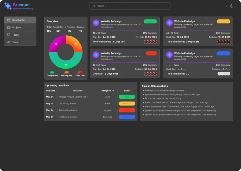
Task: Click the search magnifier icon
Action: [94, 6]
